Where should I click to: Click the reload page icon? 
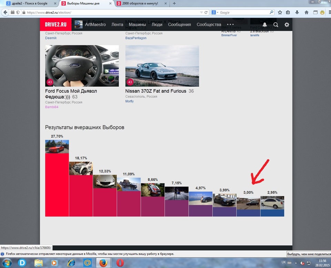pos(206,12)
